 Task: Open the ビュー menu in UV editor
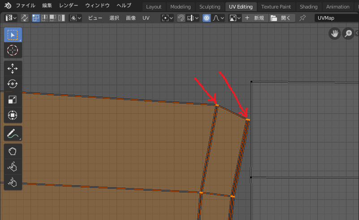[x=95, y=18]
